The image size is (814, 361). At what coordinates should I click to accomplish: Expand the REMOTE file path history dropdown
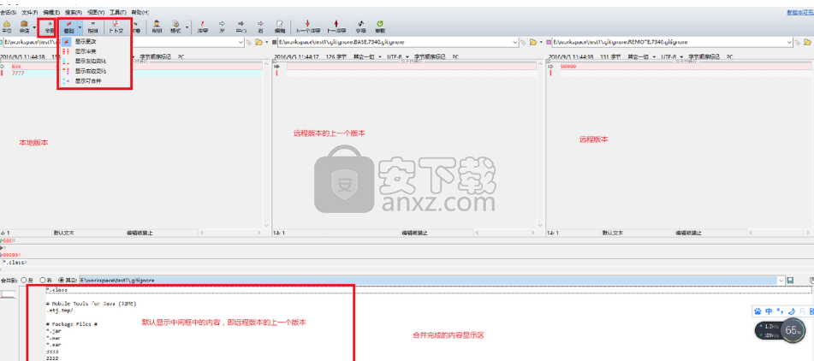point(789,42)
